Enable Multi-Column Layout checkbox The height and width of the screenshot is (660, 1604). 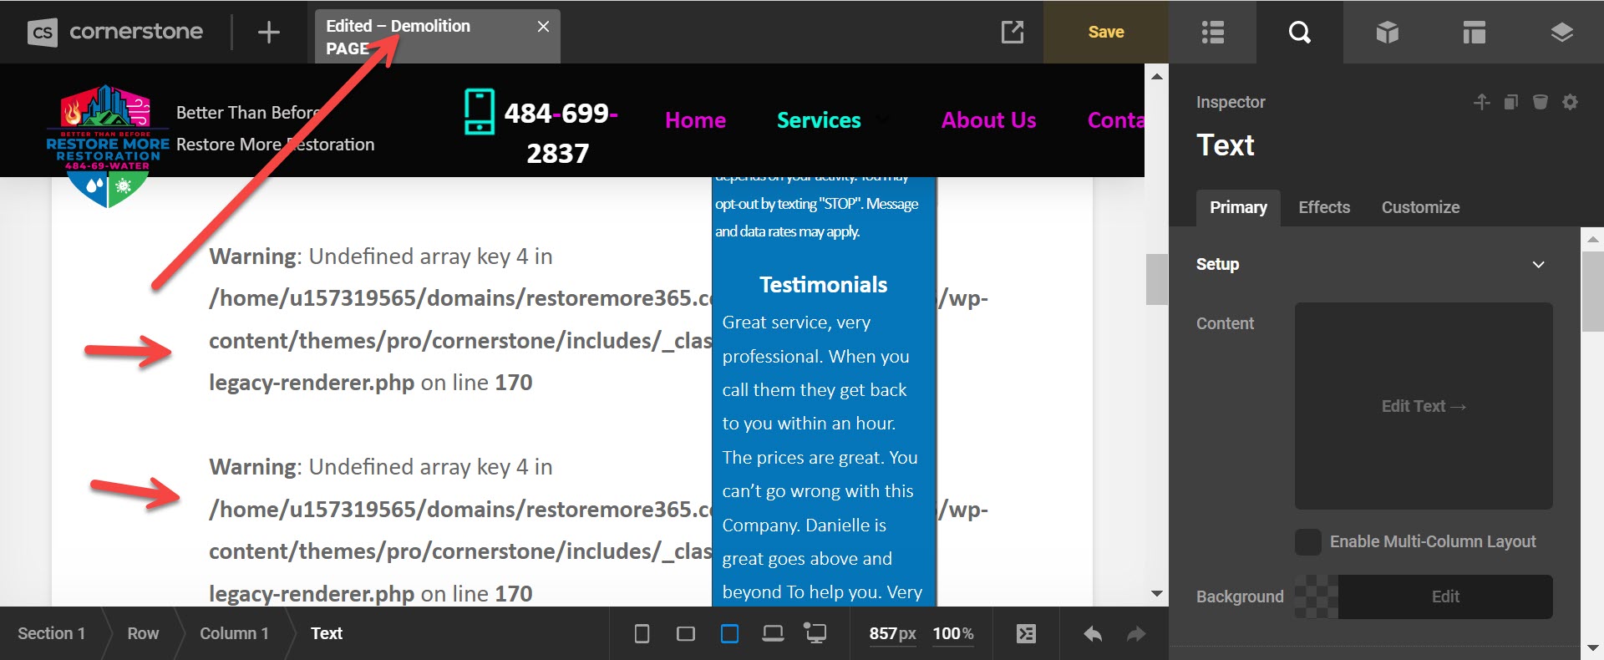pos(1308,542)
